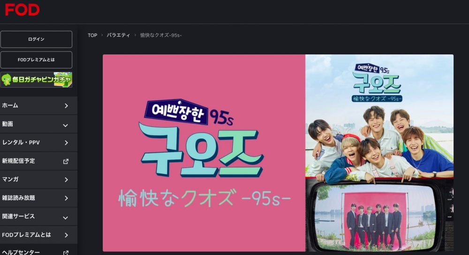Click arrow next to FODプレミアムとは menu item
The width and height of the screenshot is (469, 255).
[x=66, y=235]
